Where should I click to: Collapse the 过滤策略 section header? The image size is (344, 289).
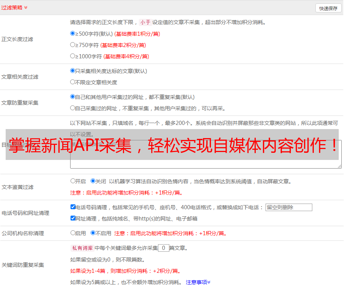click(x=14, y=8)
